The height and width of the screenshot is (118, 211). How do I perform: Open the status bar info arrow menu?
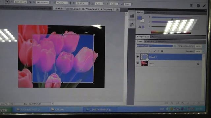pos(52,104)
